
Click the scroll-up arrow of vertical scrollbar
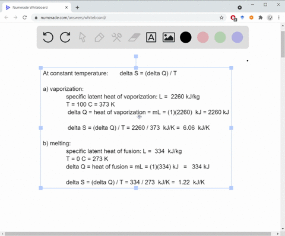point(283,25)
